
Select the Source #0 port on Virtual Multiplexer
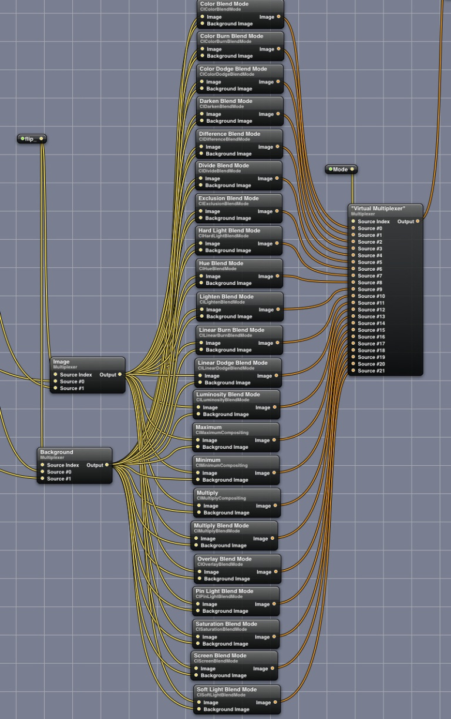(353, 229)
